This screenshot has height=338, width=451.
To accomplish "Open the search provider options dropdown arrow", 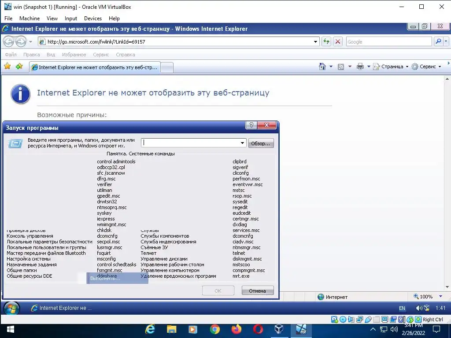I will pyautogui.click(x=446, y=42).
